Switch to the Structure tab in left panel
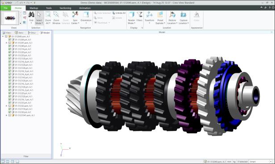This screenshot has width=275, height=164. (32, 33)
